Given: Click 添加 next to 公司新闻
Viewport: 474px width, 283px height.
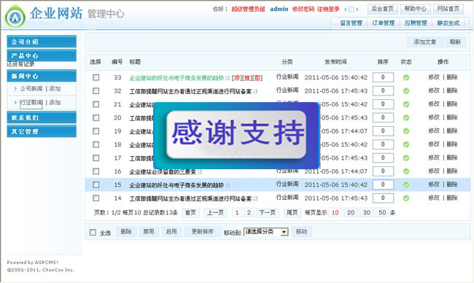Looking at the screenshot, I should [x=55, y=88].
